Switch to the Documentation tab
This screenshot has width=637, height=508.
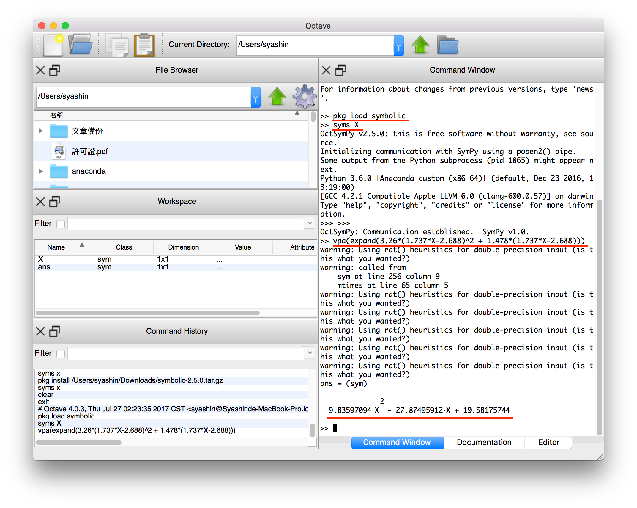484,442
